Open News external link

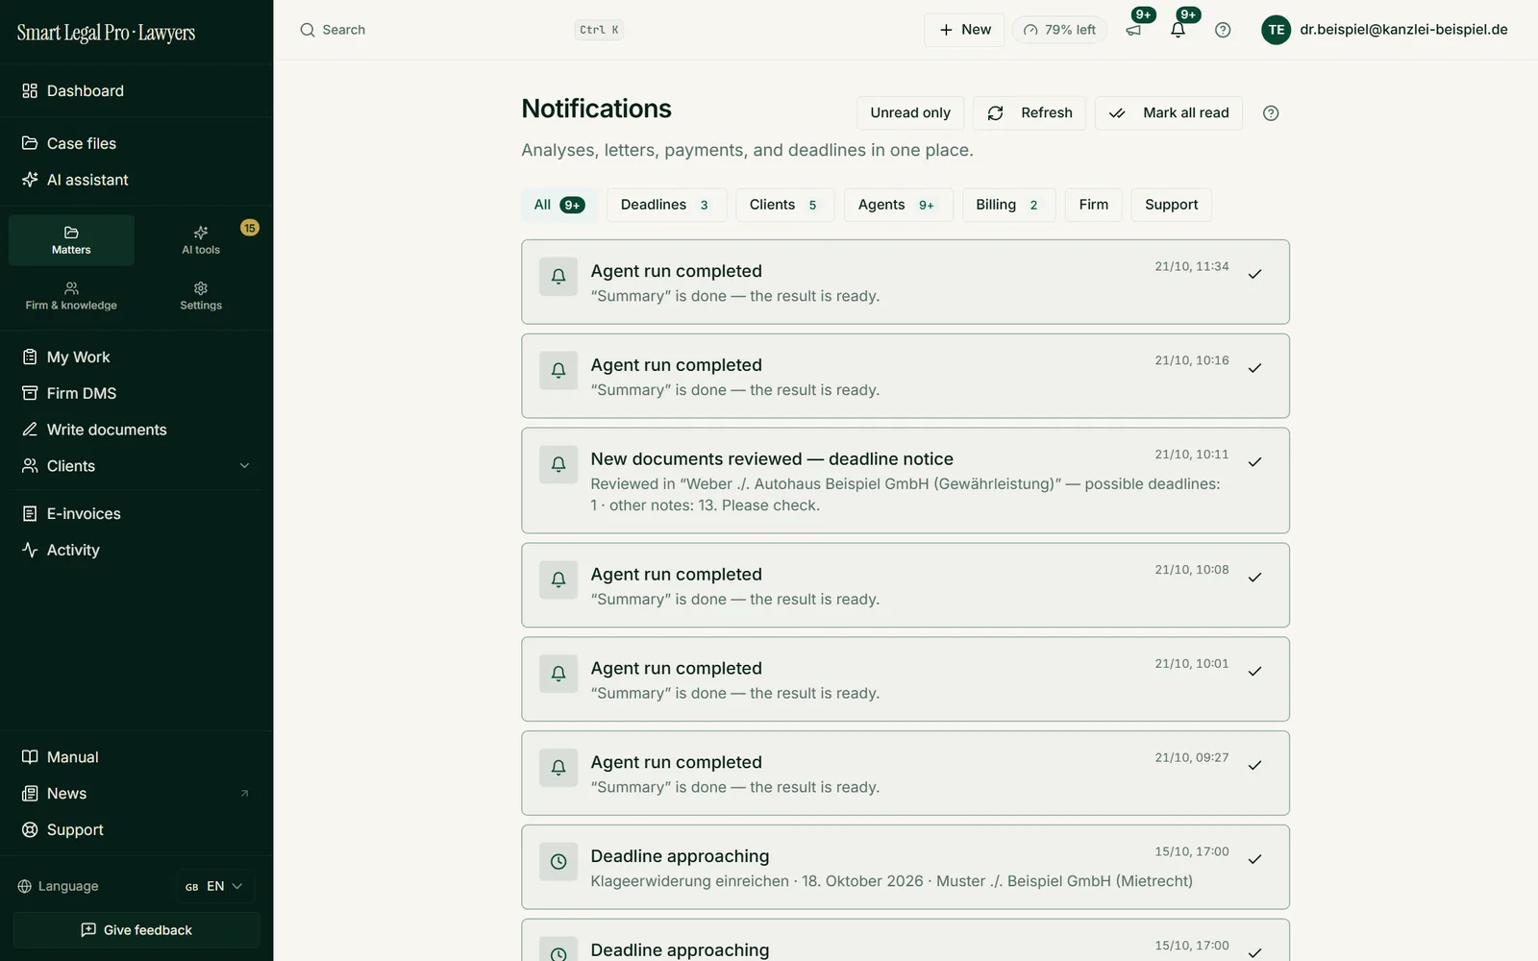tap(136, 794)
